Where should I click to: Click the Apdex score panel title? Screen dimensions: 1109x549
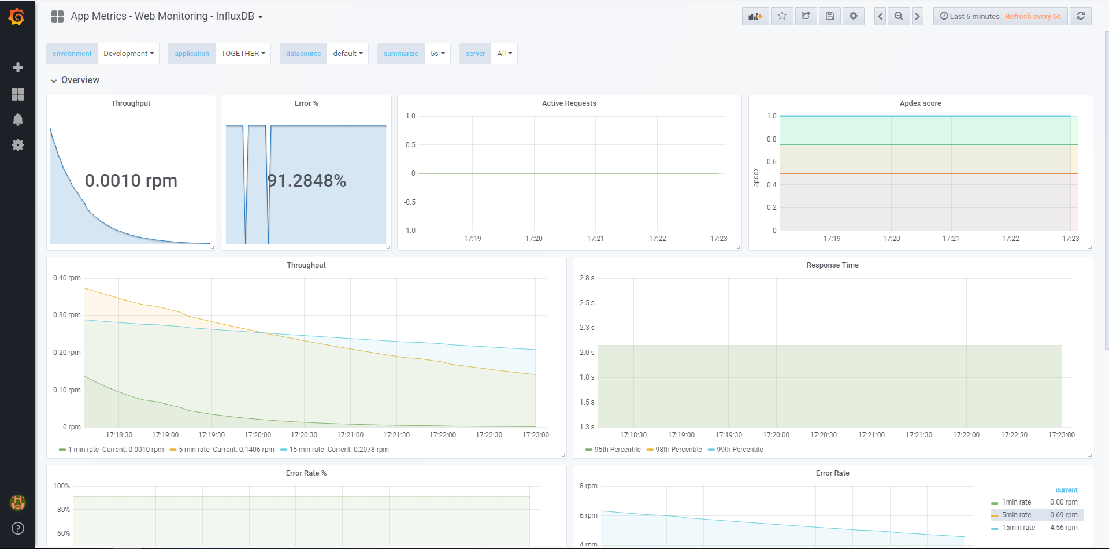(920, 103)
